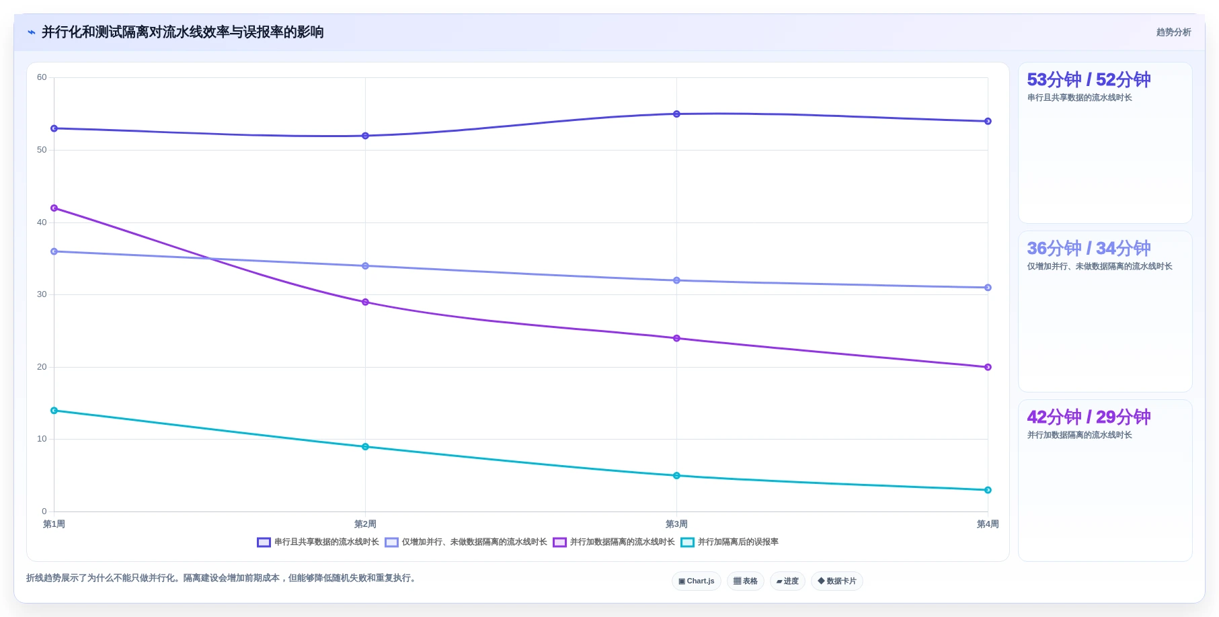Click the 第3周 point on the dark-blue serial line
The height and width of the screenshot is (617, 1219).
pyautogui.click(x=676, y=114)
